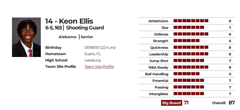The image size is (240, 110).
Task: Click the birthday date 01/08/00
Action: coord(92,47)
